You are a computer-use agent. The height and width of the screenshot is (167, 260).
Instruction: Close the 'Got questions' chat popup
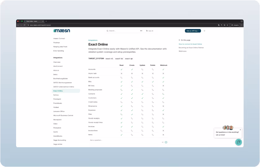(x=240, y=130)
